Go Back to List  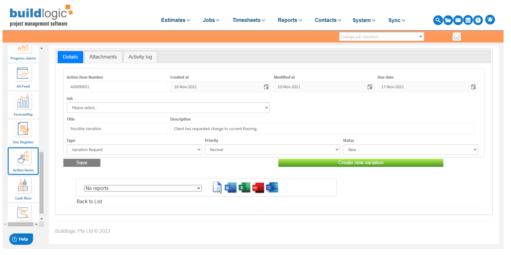(89, 201)
